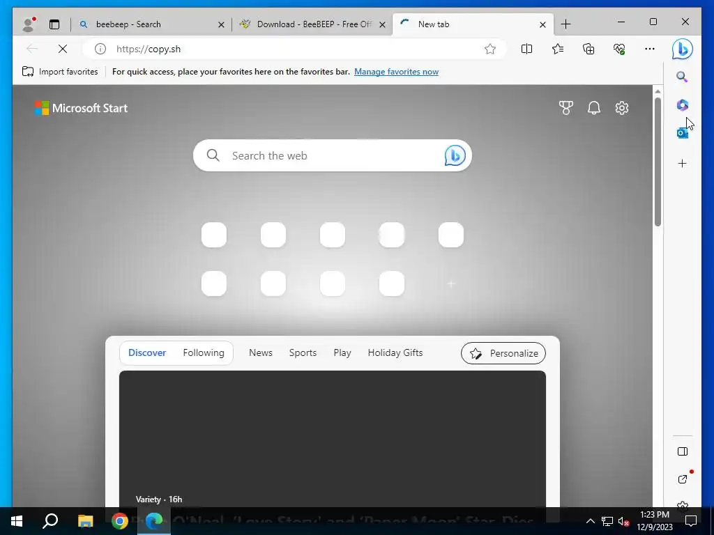Image resolution: width=714 pixels, height=535 pixels.
Task: Open Bing Copilot sidebar button
Action: coord(682,49)
